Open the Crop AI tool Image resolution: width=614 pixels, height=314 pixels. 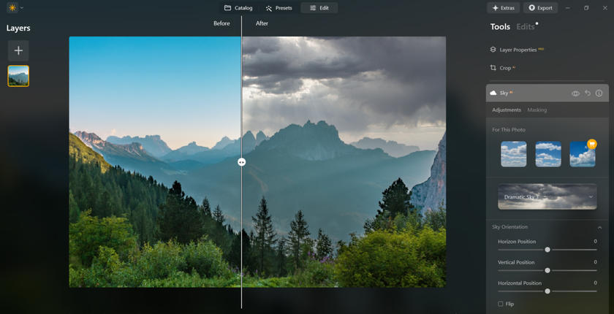[503, 68]
